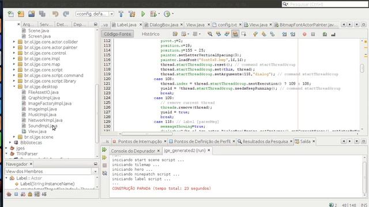
Task: Click the stop macro recording icon
Action: pos(313,34)
